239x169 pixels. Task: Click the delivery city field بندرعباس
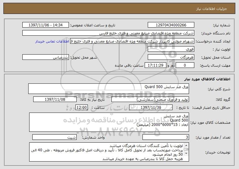[x=46, y=57]
